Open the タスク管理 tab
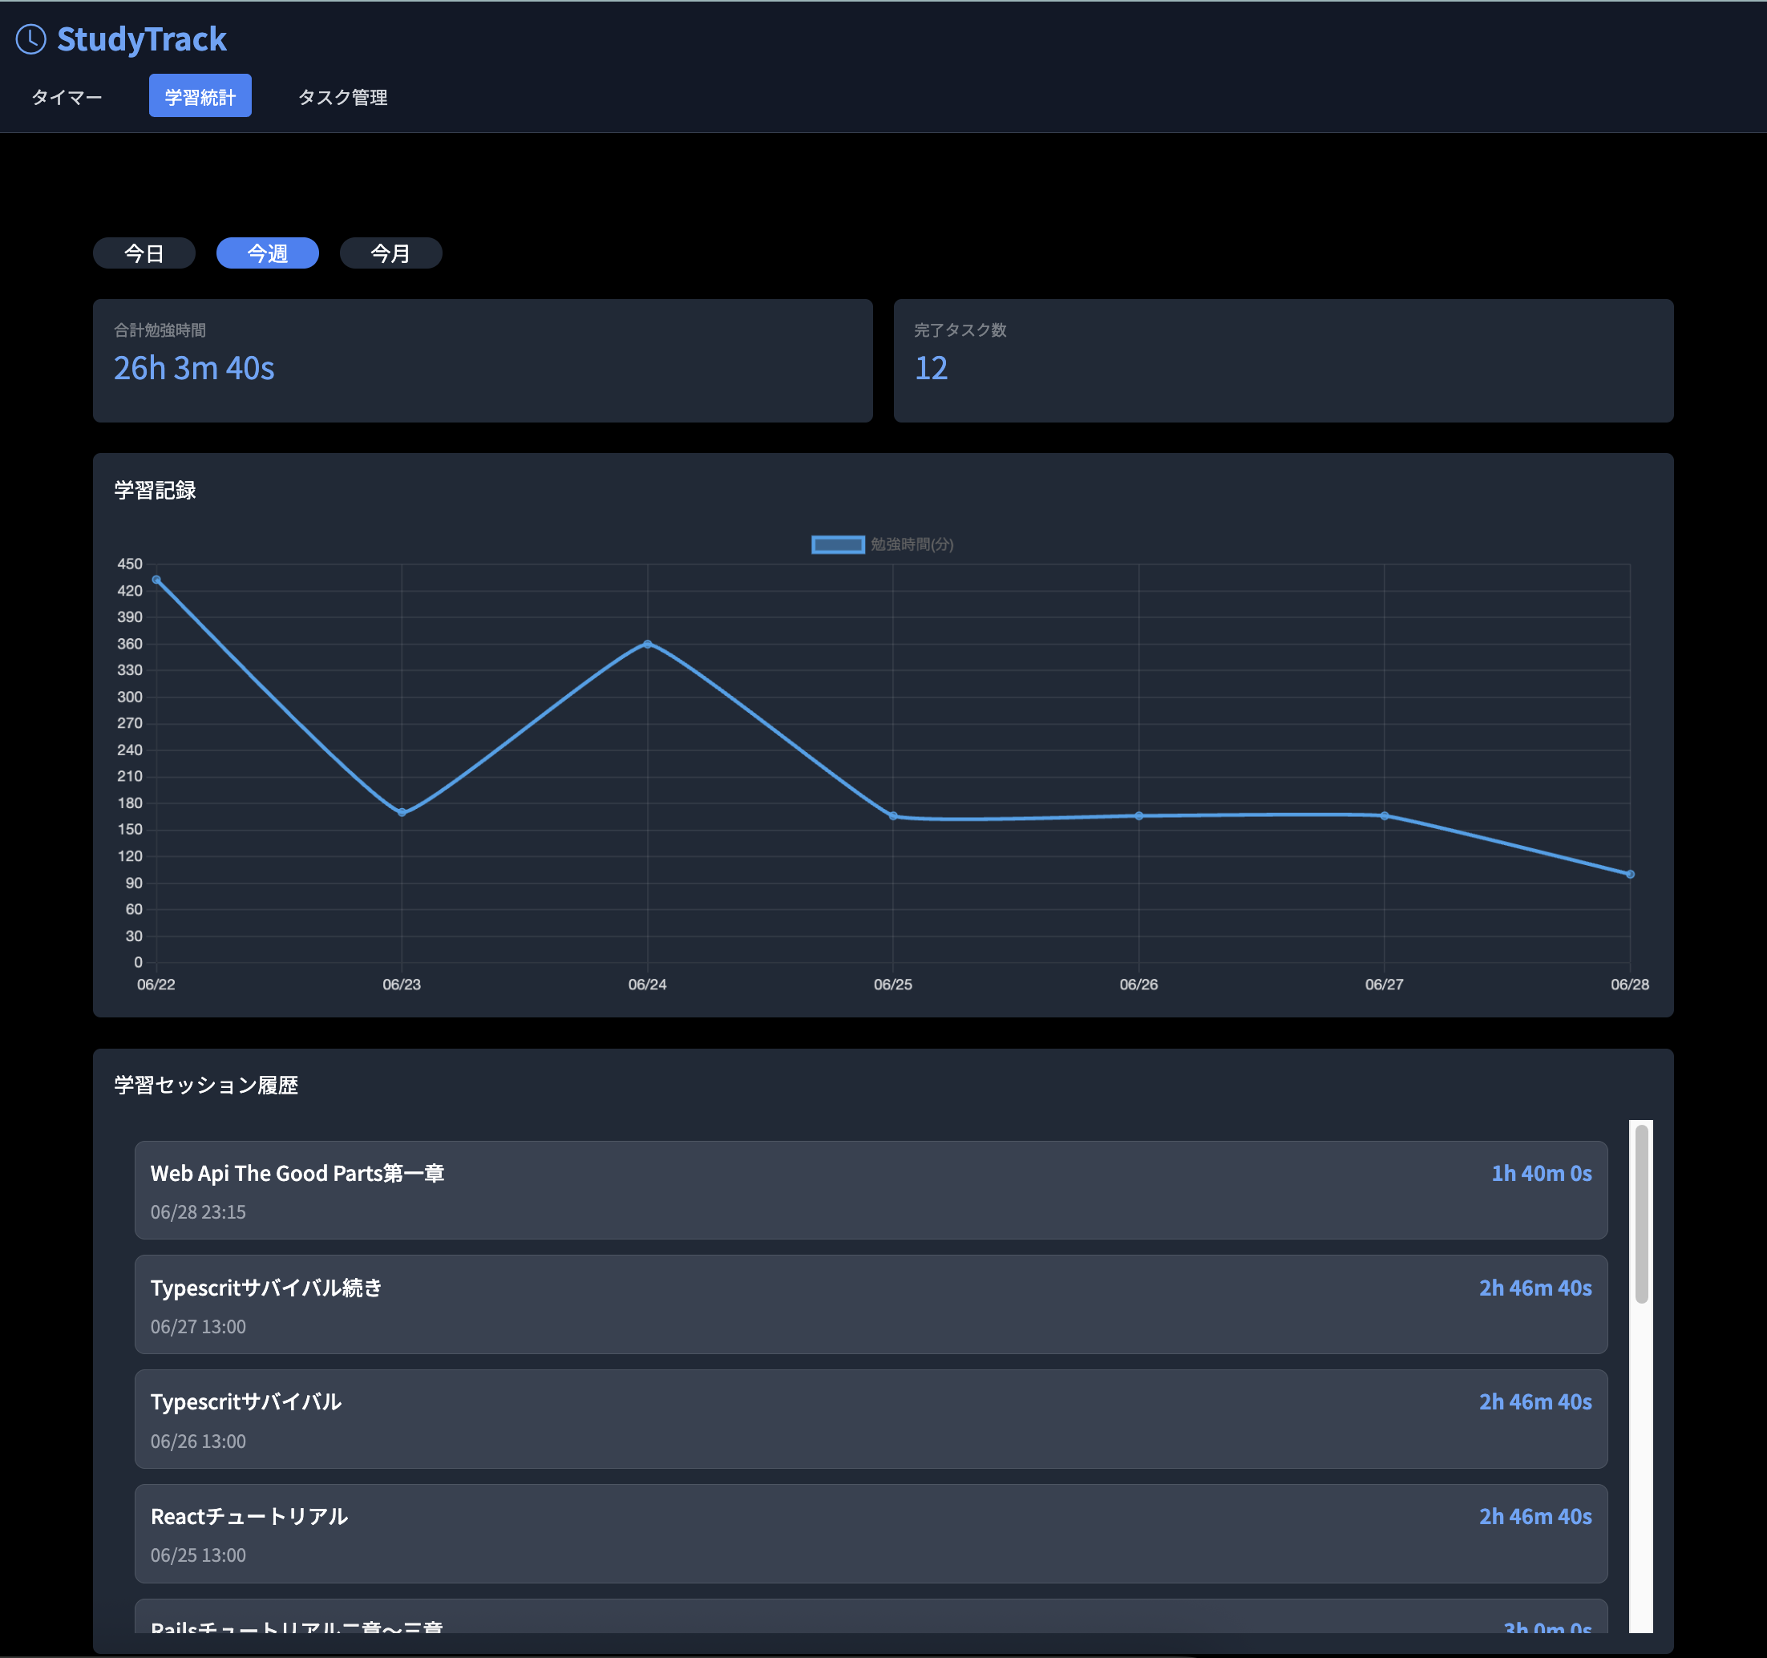This screenshot has width=1767, height=1658. 342,97
